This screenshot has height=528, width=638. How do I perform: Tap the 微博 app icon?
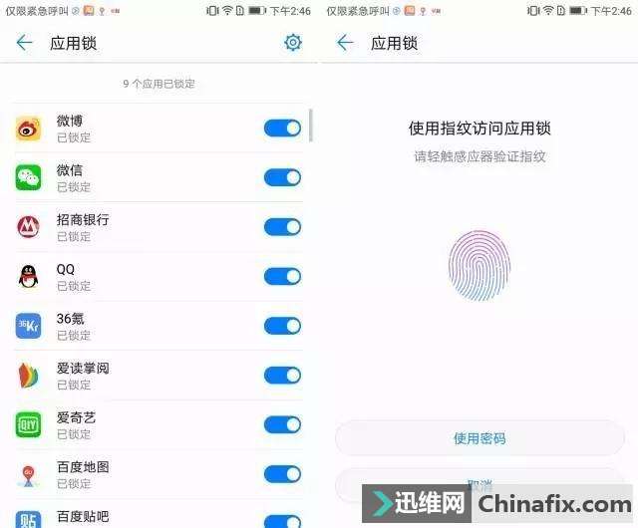coord(28,129)
